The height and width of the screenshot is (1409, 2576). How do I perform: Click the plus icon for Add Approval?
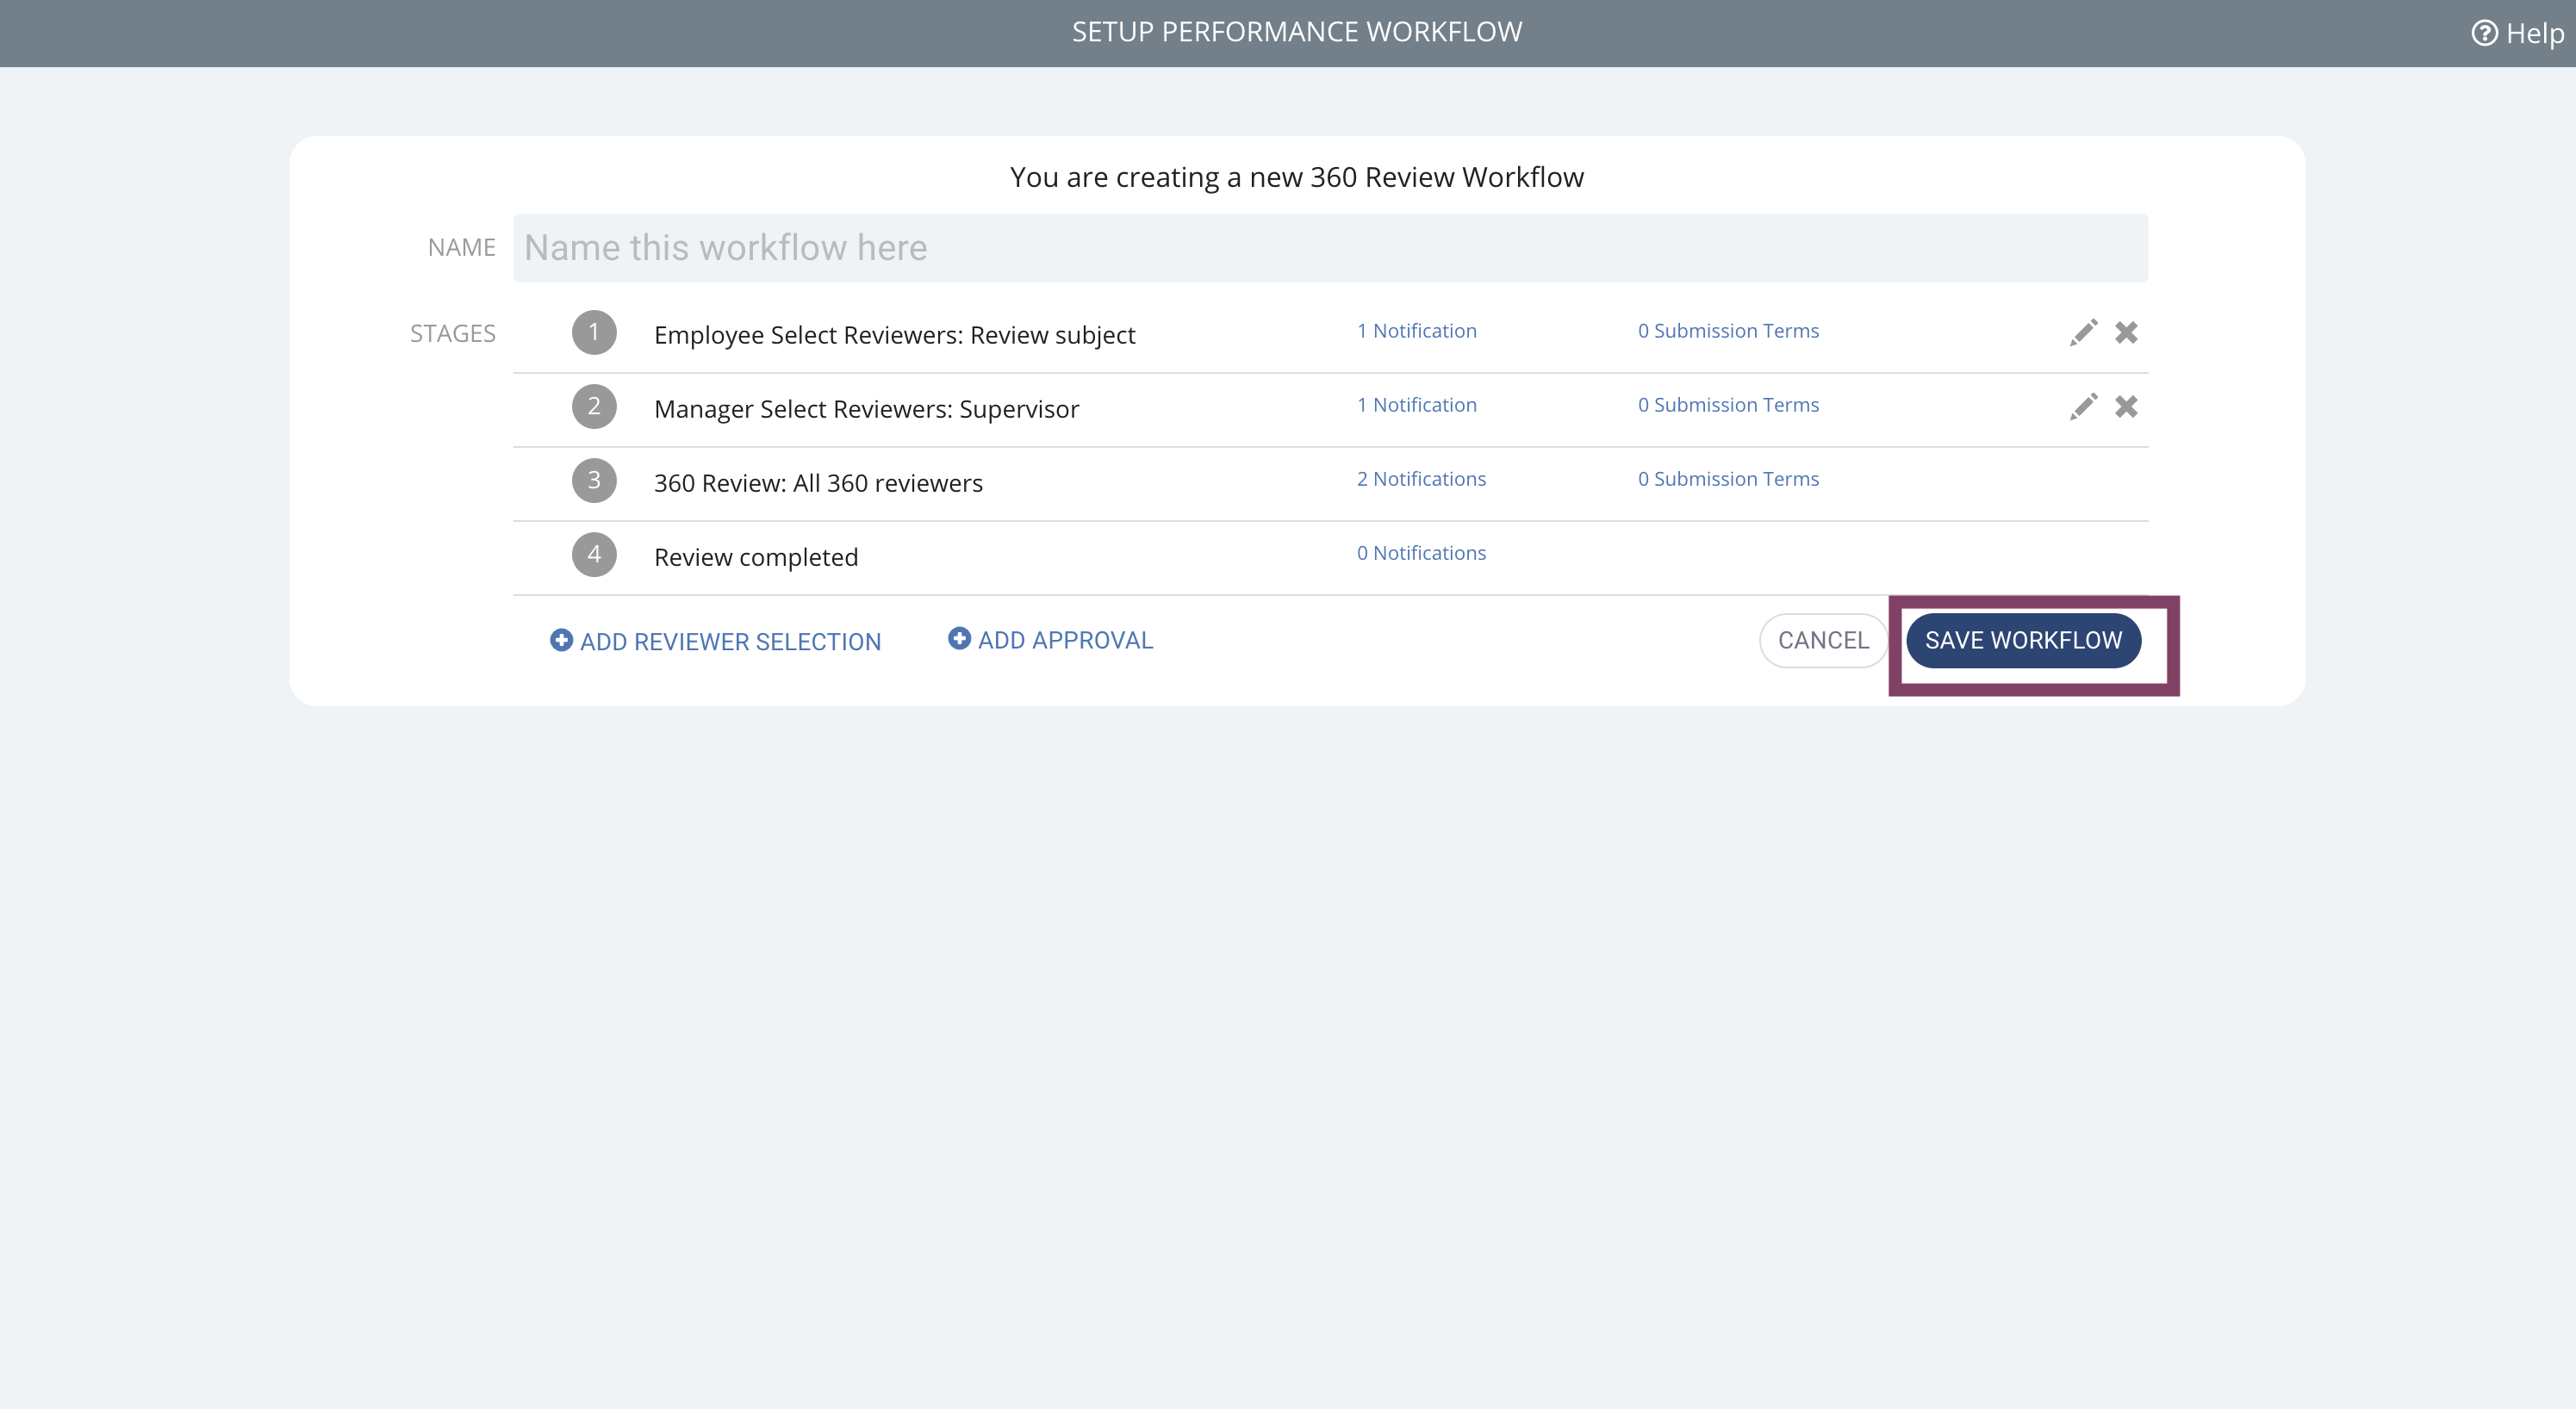click(x=959, y=638)
